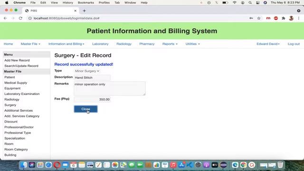The height and width of the screenshot is (171, 304).
Task: Click the Wi-Fi icon in menu bar
Action: click(235, 3)
